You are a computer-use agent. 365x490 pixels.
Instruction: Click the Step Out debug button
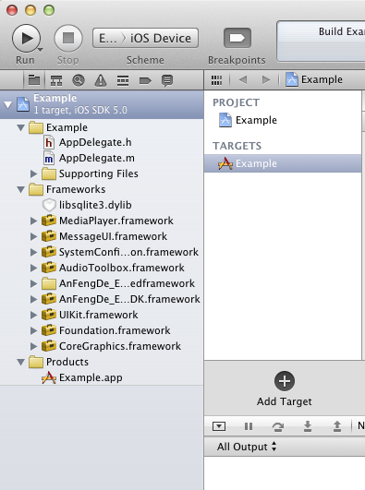click(x=337, y=426)
